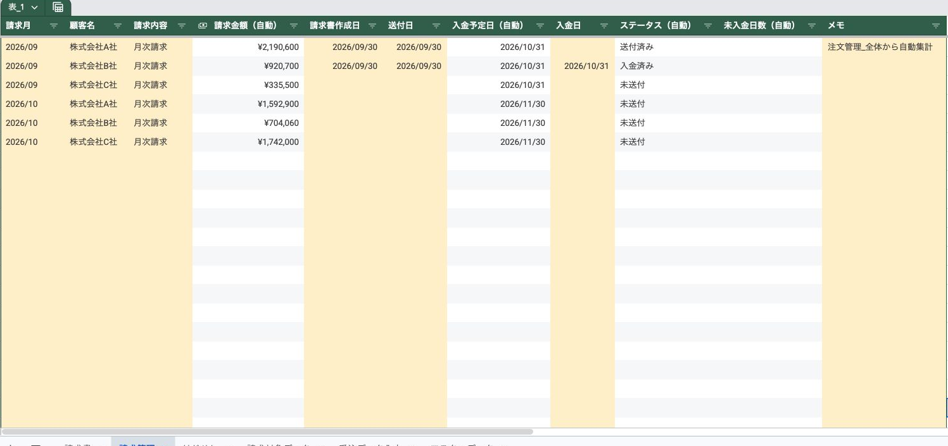Open the filter menu for 未入金日数（自動）
Viewport: 948px width, 446px height.
tap(811, 26)
